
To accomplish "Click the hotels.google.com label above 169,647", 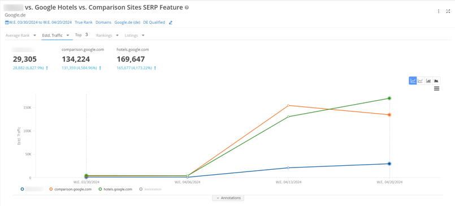I will tap(133, 50).
